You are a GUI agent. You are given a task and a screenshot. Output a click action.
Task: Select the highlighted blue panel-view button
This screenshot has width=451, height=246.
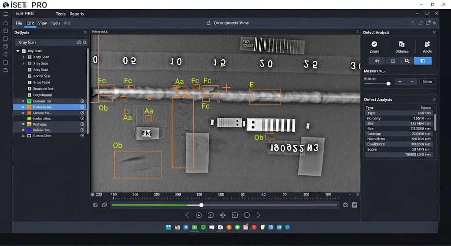pos(422,61)
